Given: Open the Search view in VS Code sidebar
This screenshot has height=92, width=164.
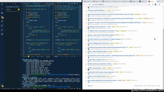Looking at the screenshot, I should click(2, 8).
